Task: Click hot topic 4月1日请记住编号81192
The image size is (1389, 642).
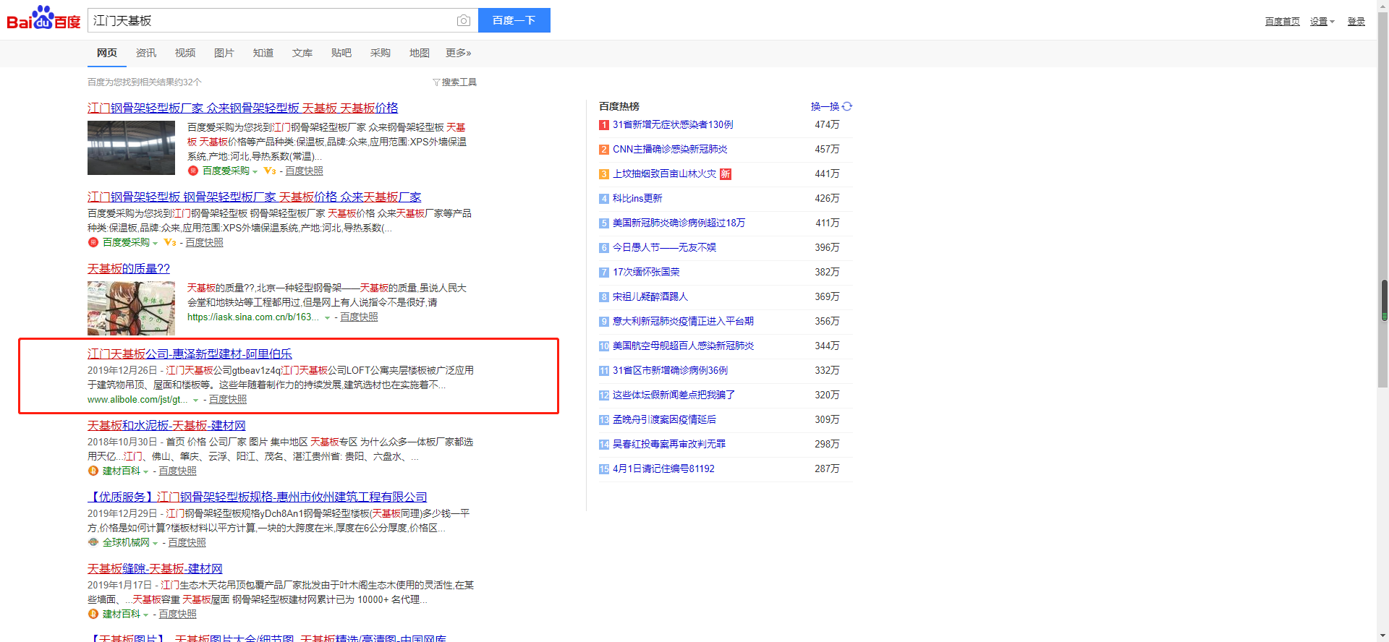Action: 663,469
